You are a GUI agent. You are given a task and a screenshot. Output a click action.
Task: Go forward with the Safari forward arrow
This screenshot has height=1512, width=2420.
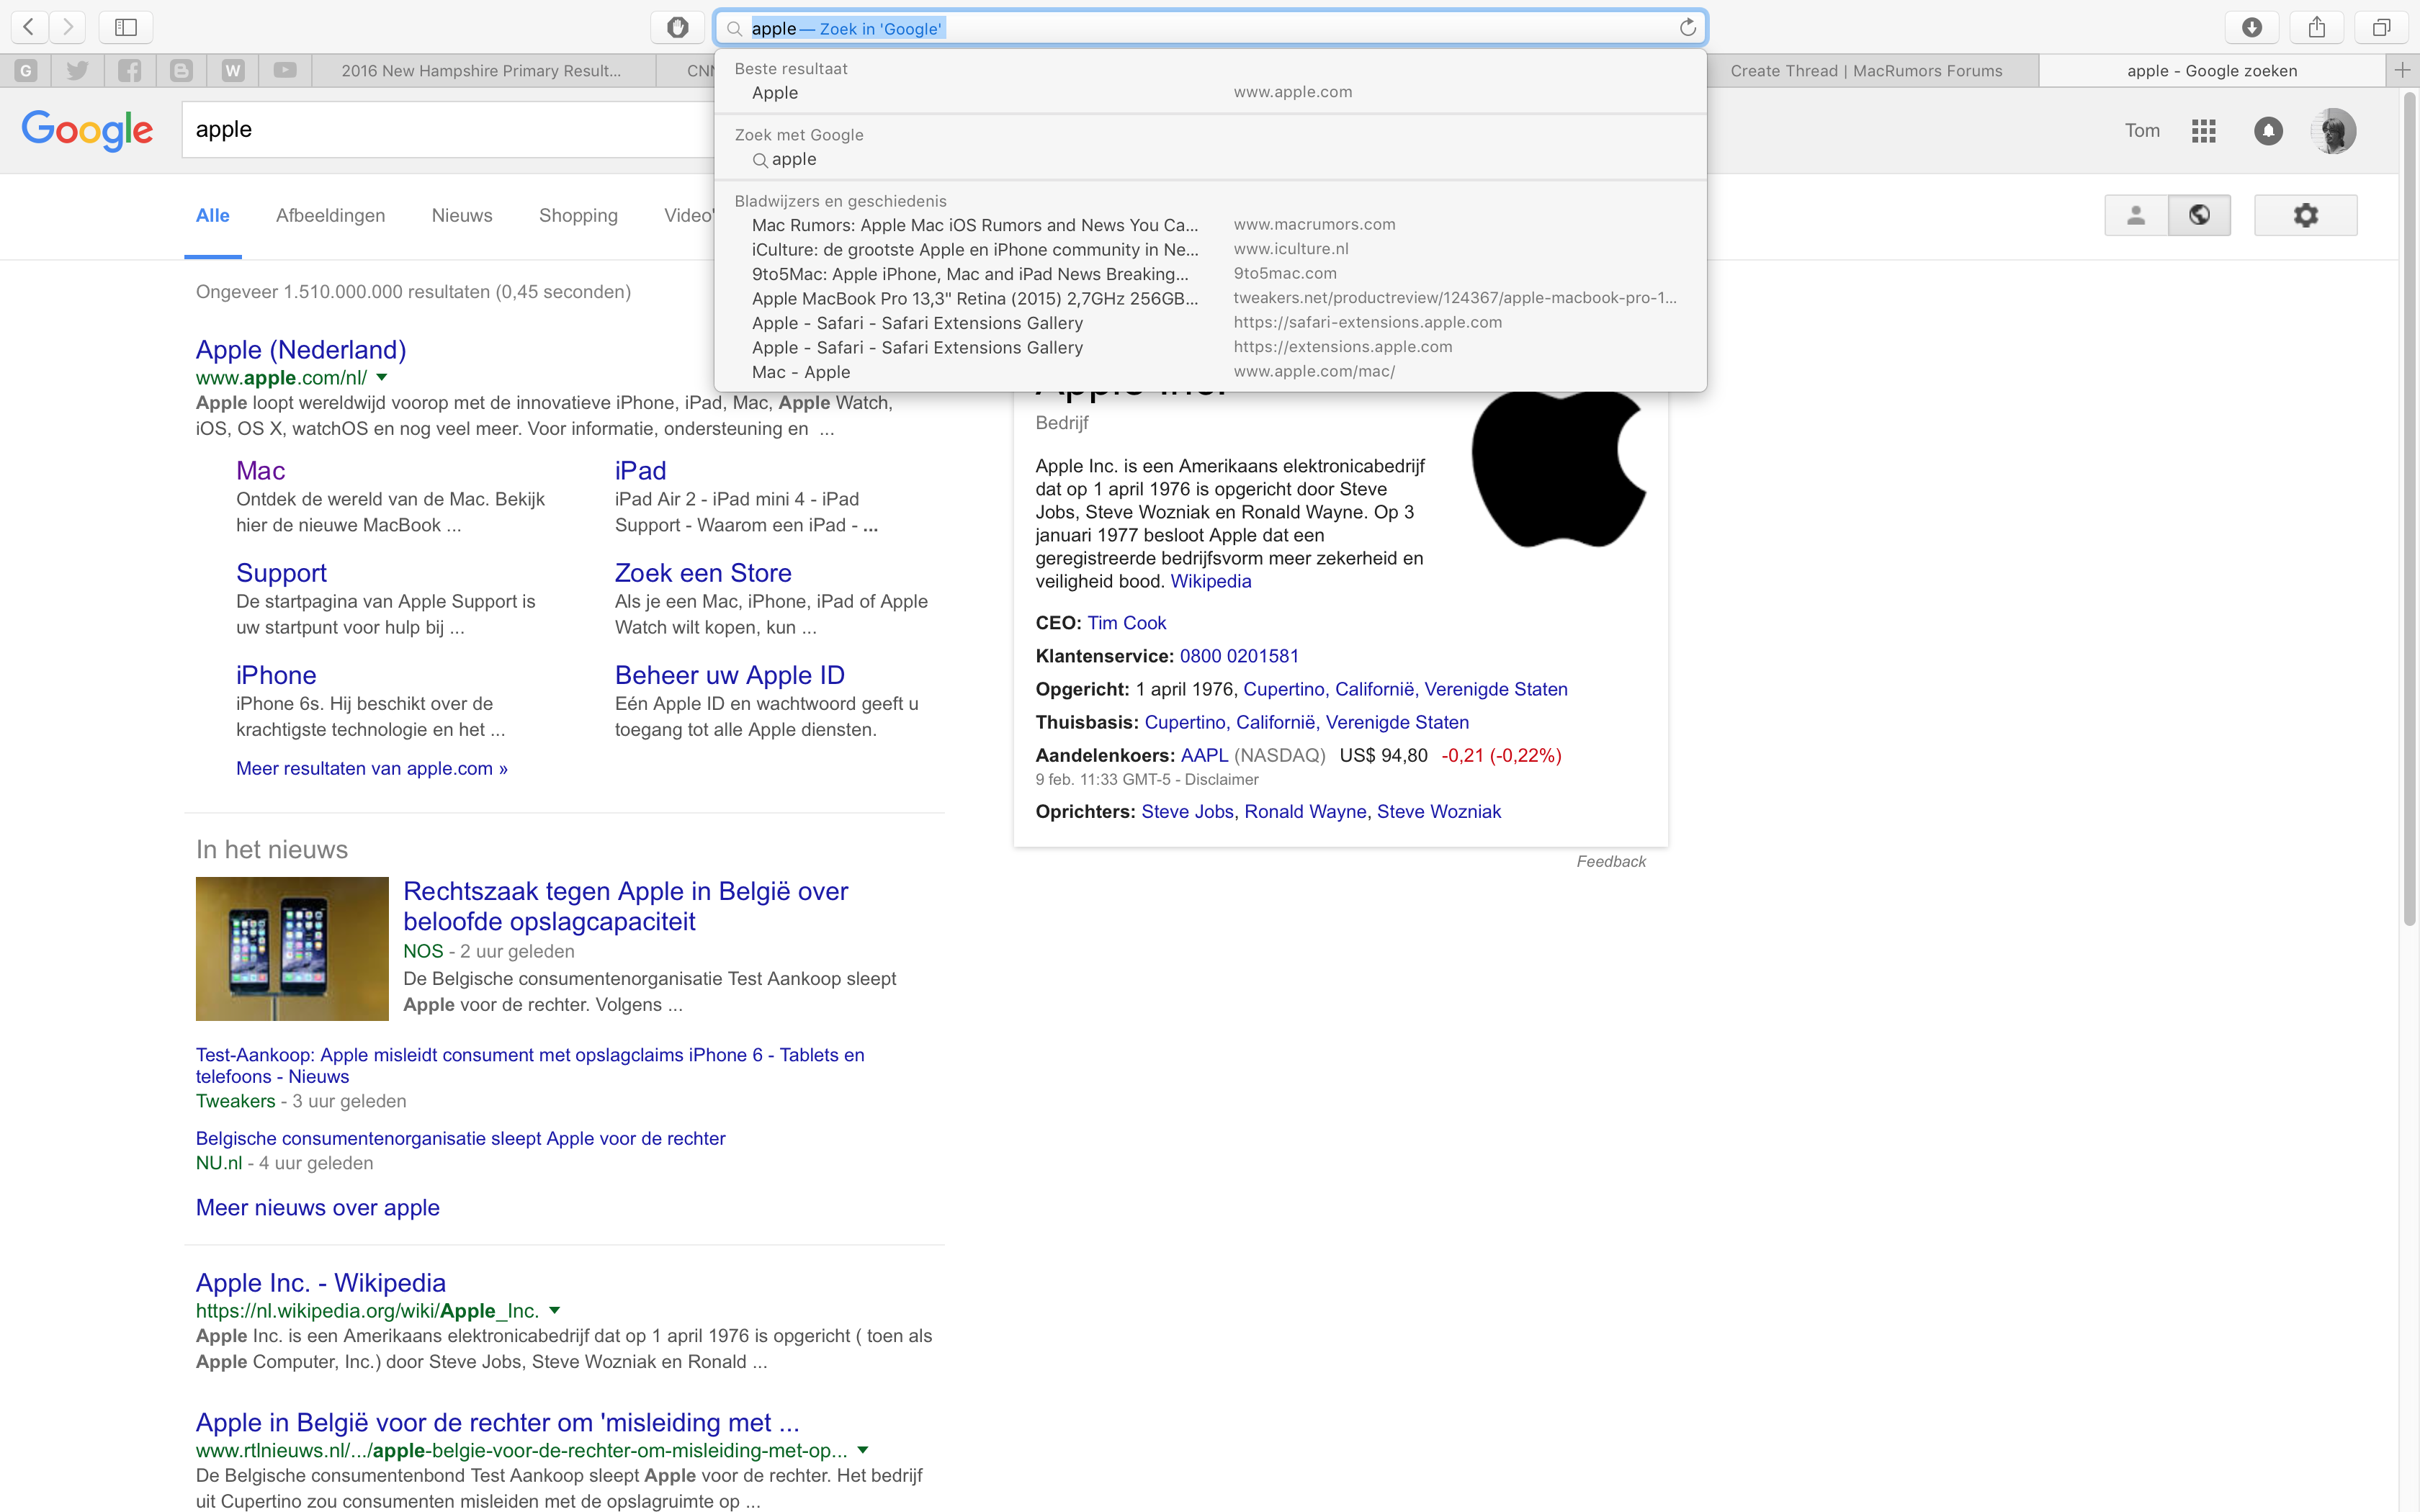click(x=67, y=27)
